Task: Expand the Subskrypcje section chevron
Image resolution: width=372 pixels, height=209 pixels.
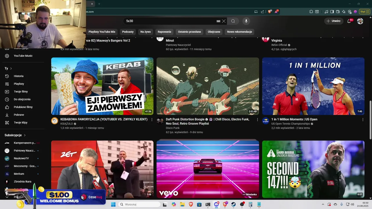Action: 25,135
